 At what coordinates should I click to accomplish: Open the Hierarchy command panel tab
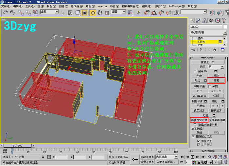click(204, 21)
